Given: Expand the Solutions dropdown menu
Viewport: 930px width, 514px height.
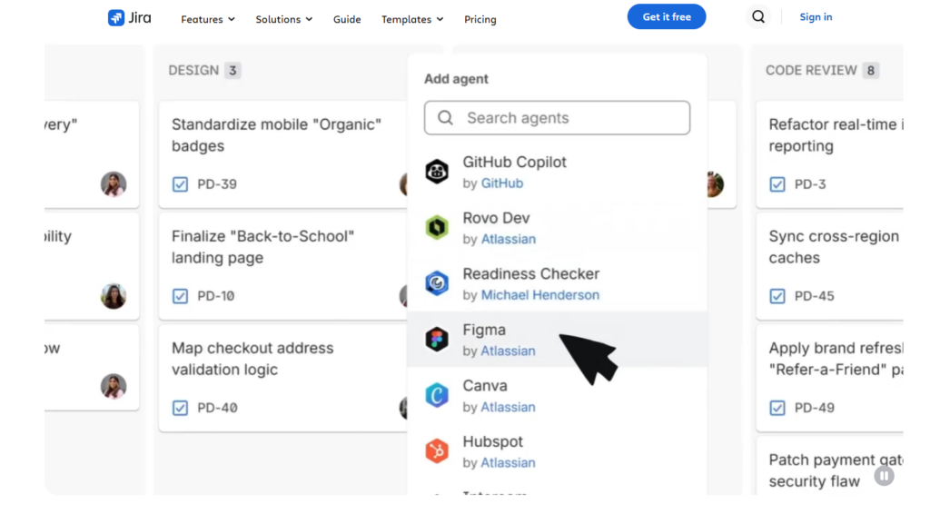Looking at the screenshot, I should point(284,20).
